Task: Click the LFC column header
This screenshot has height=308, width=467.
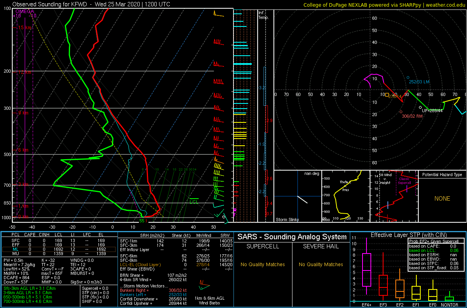Action: (x=88, y=235)
